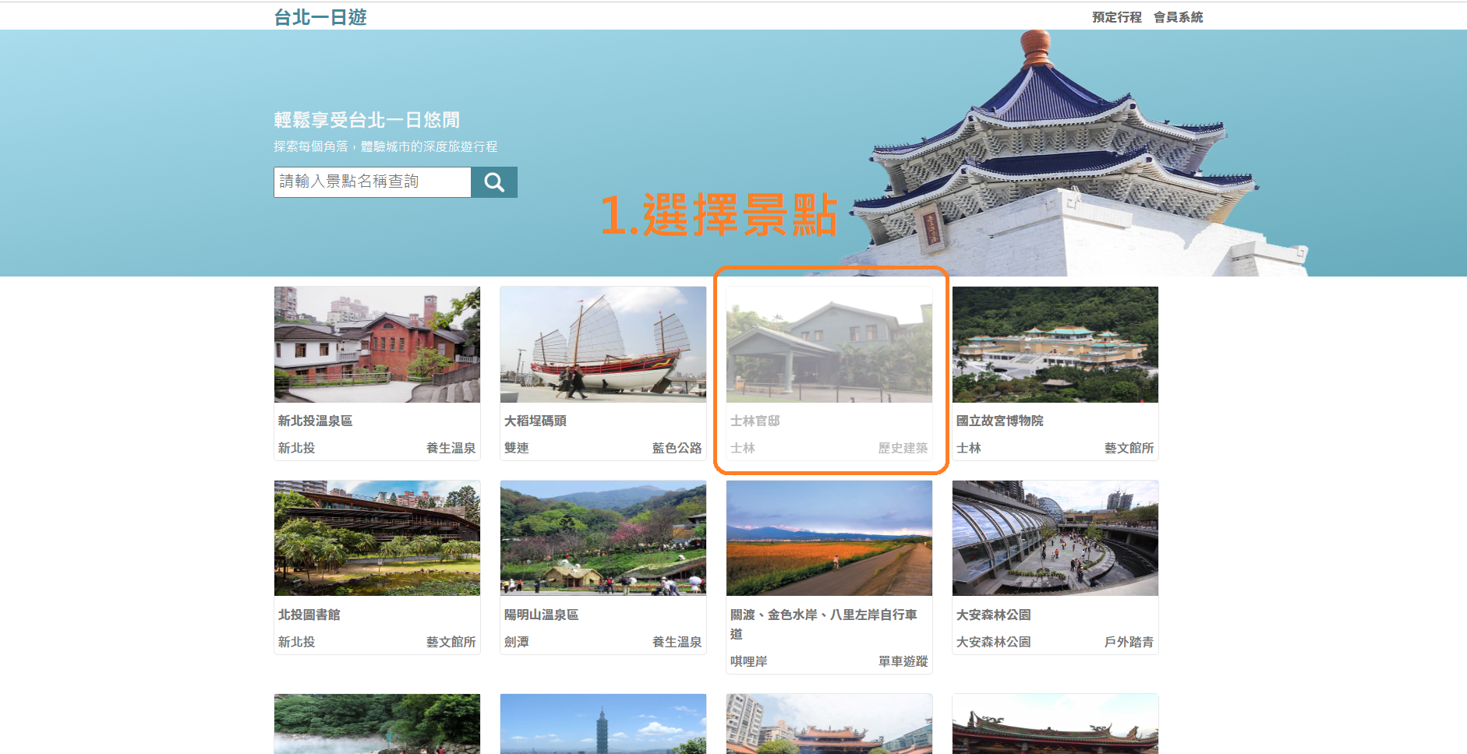Click the 國立故宮博物院 title text
This screenshot has width=1467, height=754.
point(999,421)
